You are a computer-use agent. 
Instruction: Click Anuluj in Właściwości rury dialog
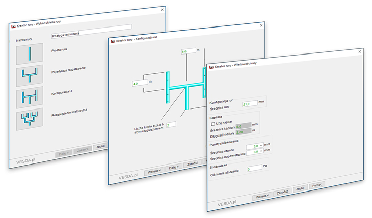click(300, 188)
